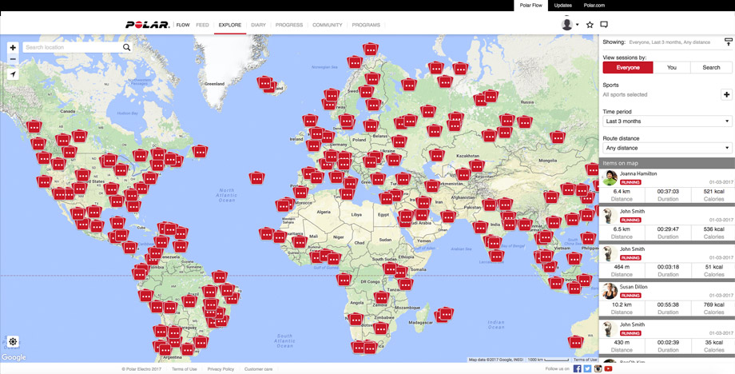Click the magnifier icon in location search
The image size is (735, 374).
pos(126,48)
